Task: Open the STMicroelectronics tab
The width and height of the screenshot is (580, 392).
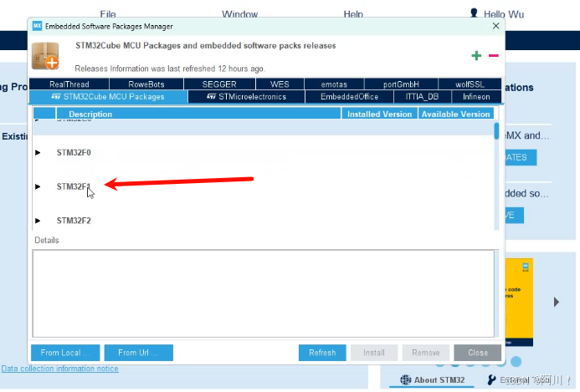Action: tap(246, 97)
